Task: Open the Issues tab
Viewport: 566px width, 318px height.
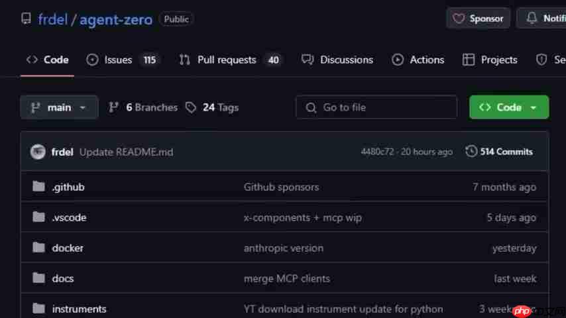Action: click(123, 60)
